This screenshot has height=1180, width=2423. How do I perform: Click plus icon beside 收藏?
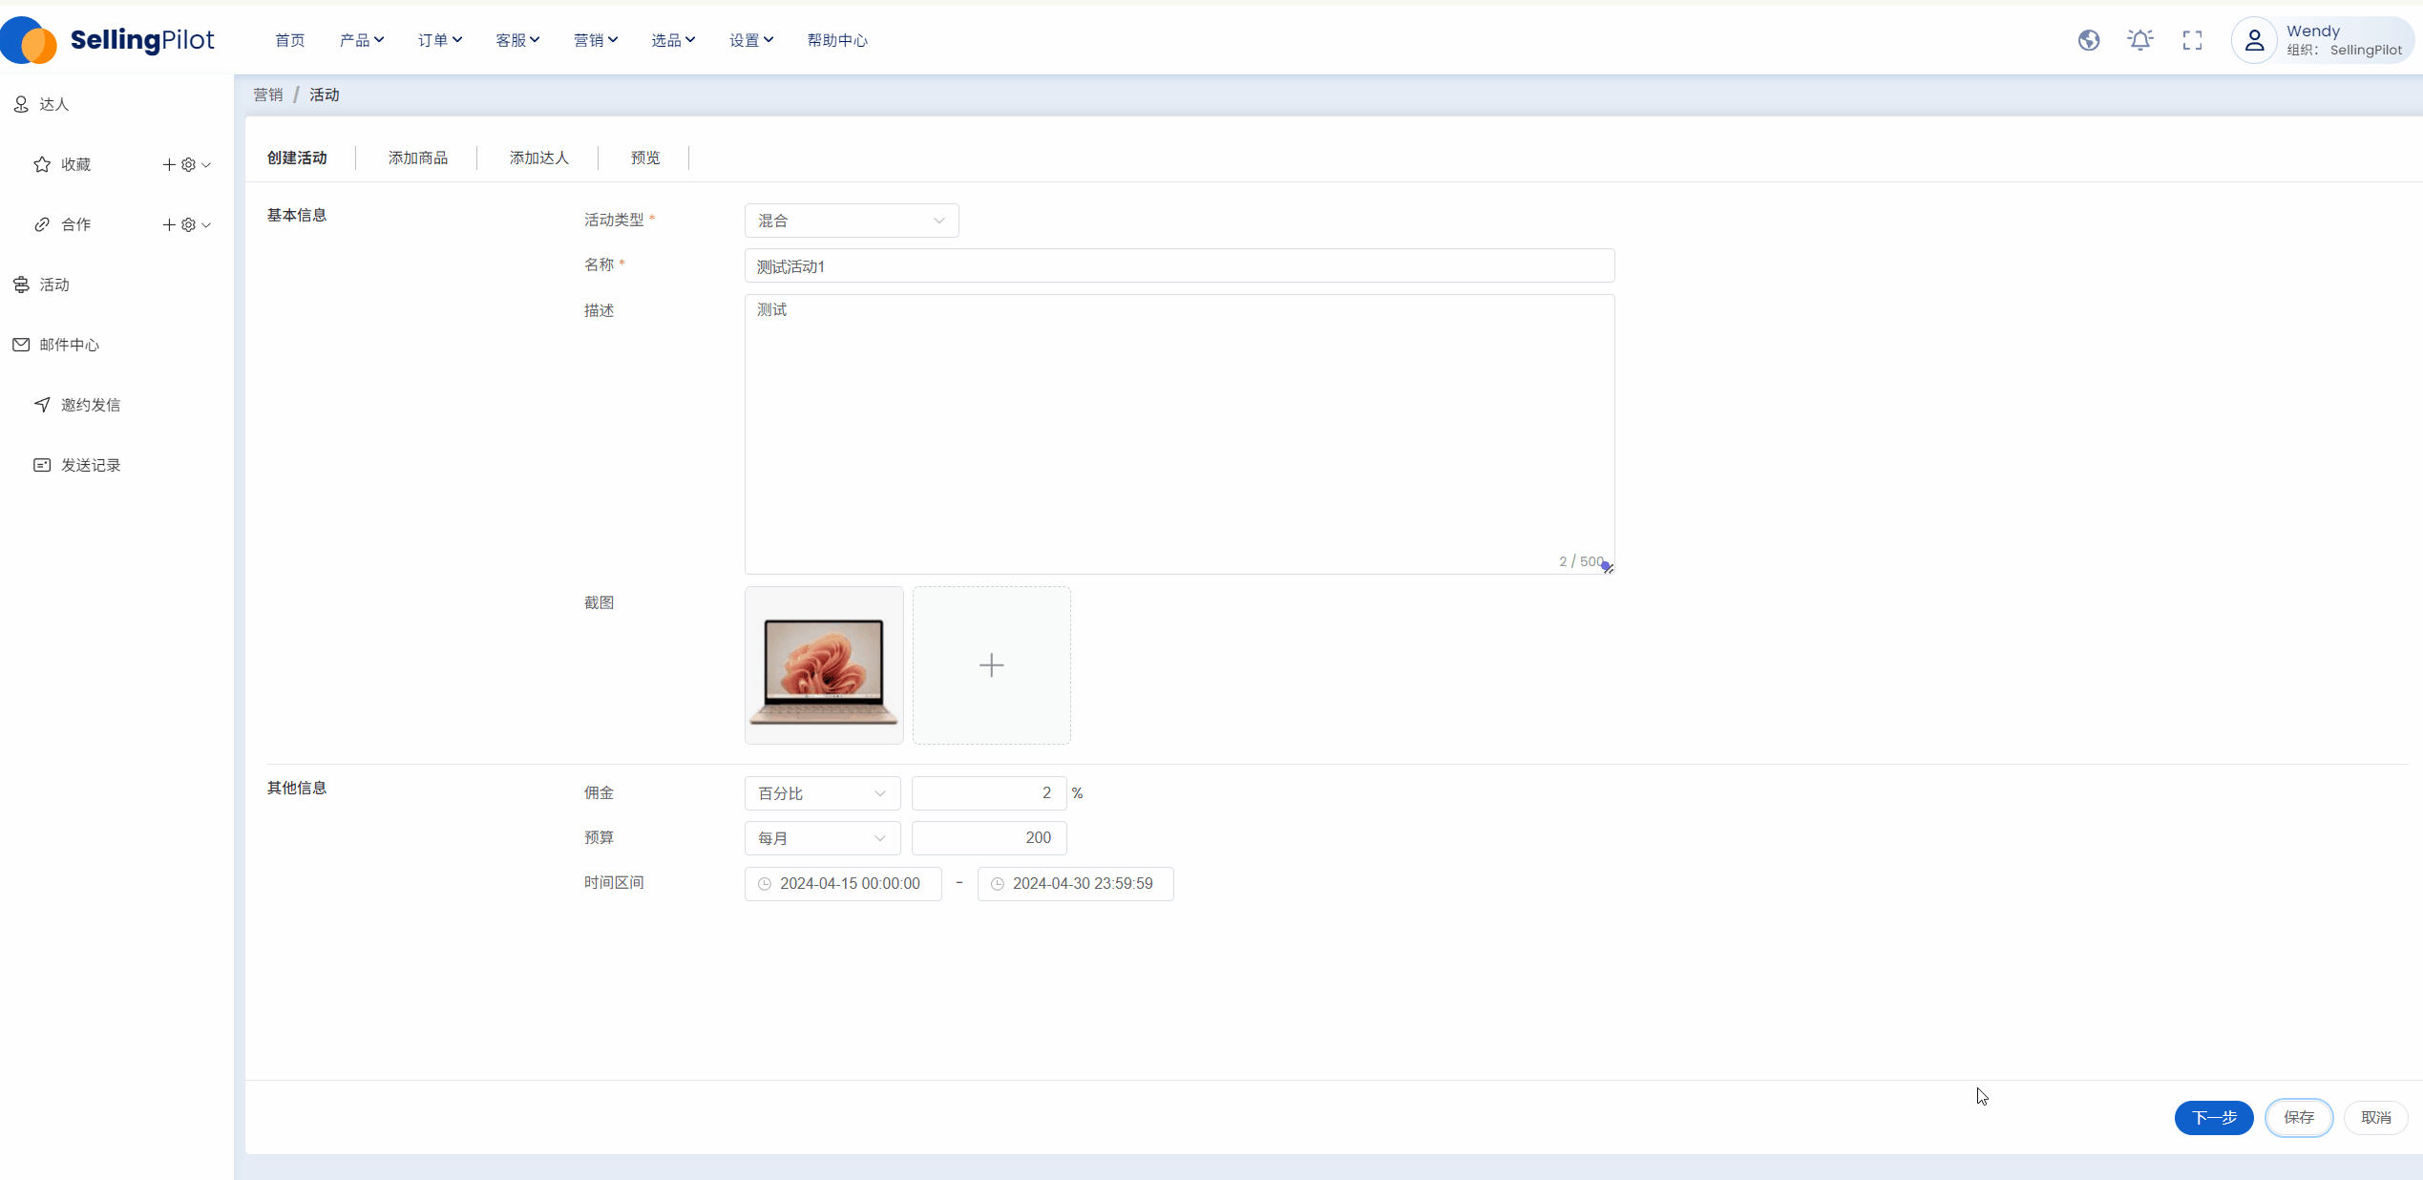click(x=169, y=165)
